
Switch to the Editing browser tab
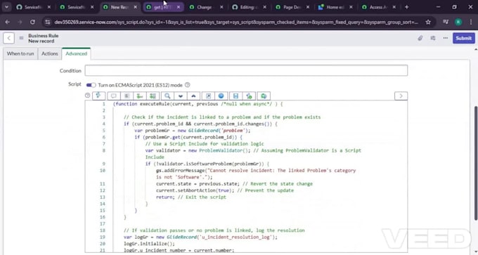pyautogui.click(x=250, y=7)
